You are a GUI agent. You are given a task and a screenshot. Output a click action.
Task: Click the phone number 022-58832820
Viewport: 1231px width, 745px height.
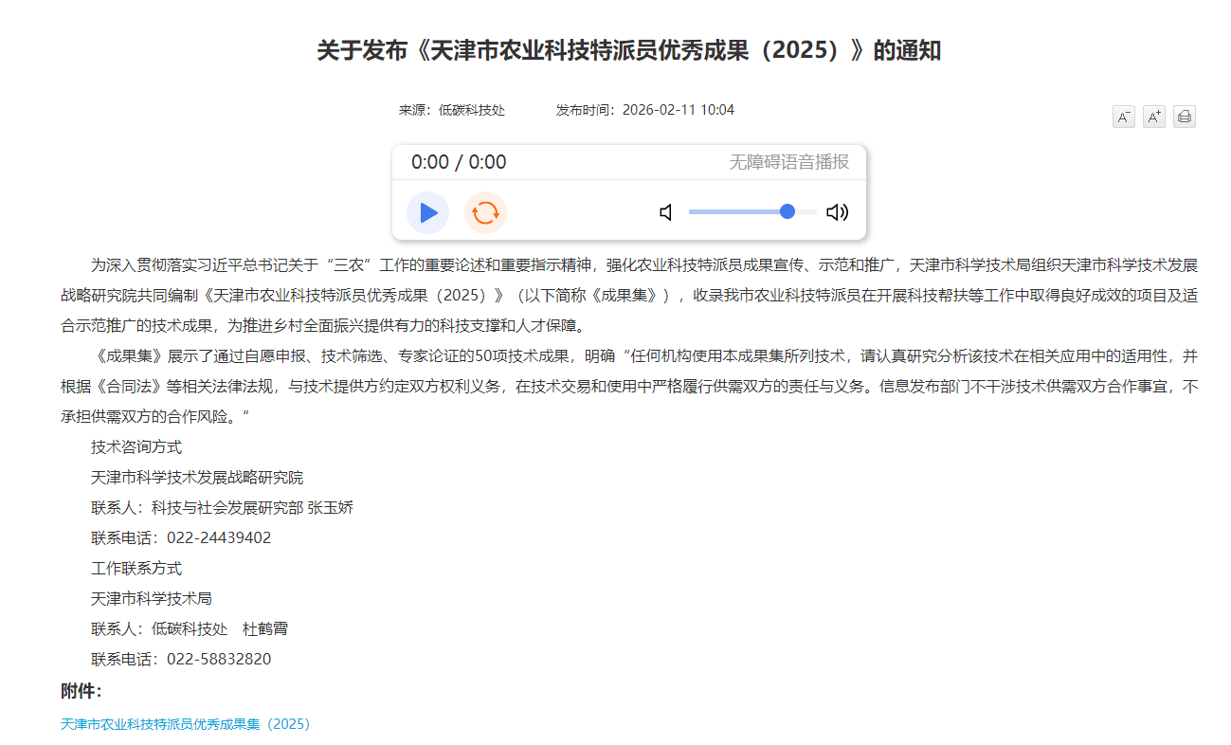(x=219, y=660)
